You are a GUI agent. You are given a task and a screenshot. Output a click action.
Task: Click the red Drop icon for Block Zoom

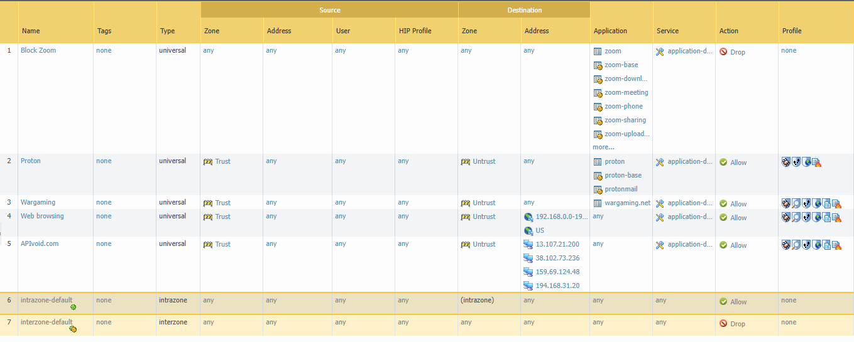click(x=723, y=52)
